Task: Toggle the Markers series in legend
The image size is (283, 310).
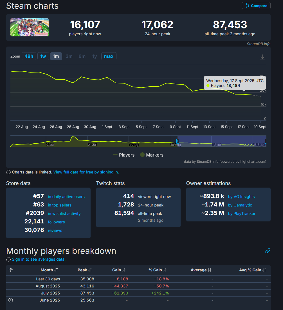Action: pos(152,155)
